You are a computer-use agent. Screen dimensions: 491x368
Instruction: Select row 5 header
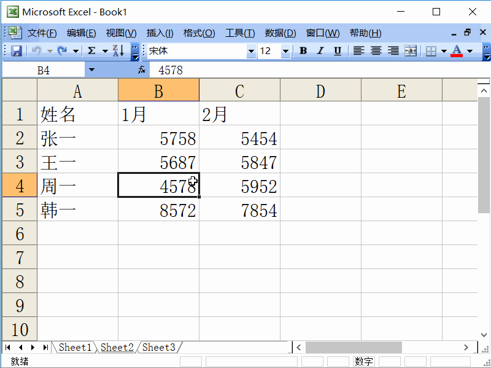(x=20, y=209)
